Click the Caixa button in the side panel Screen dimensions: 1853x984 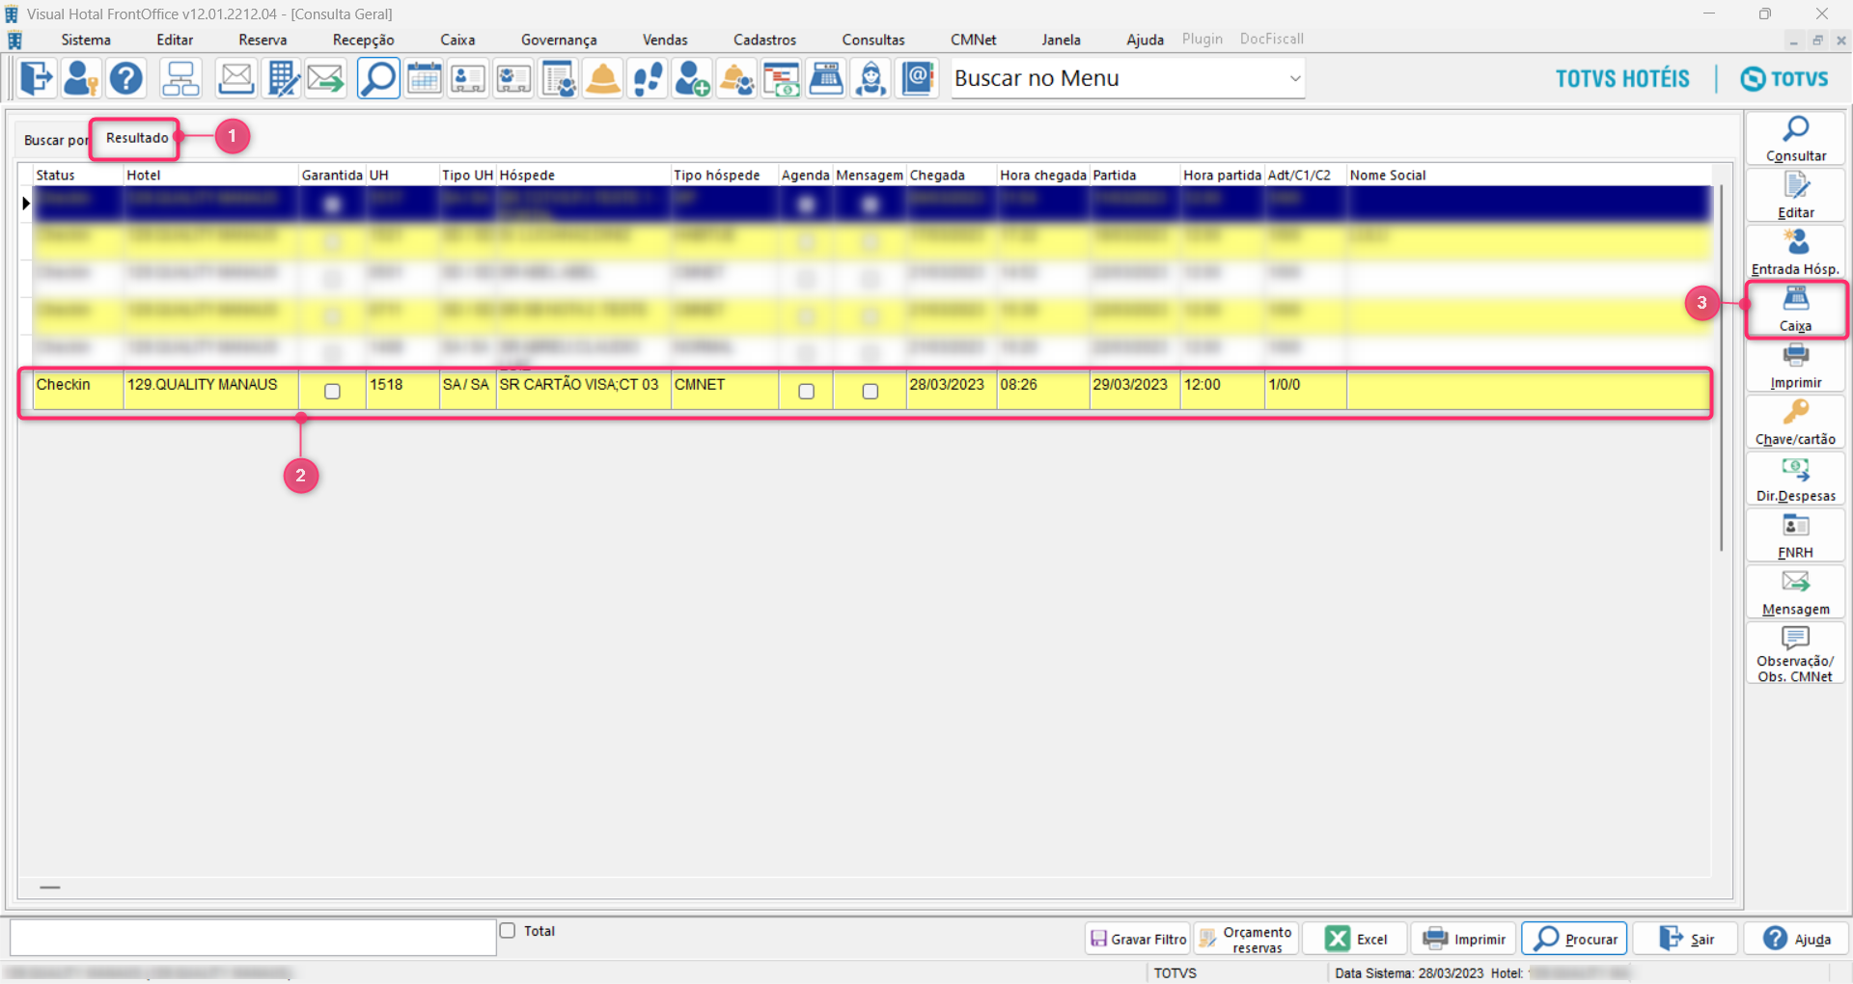tap(1795, 309)
